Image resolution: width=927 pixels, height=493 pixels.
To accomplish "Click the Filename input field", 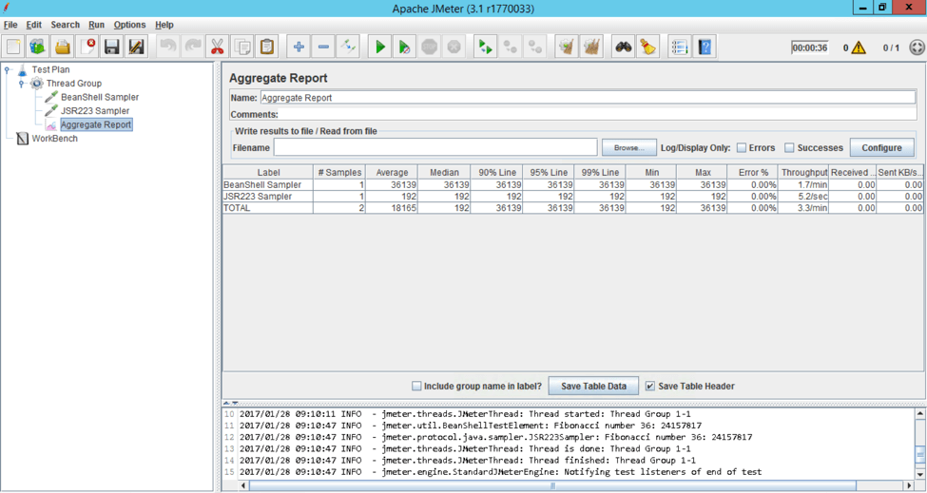I will point(435,148).
